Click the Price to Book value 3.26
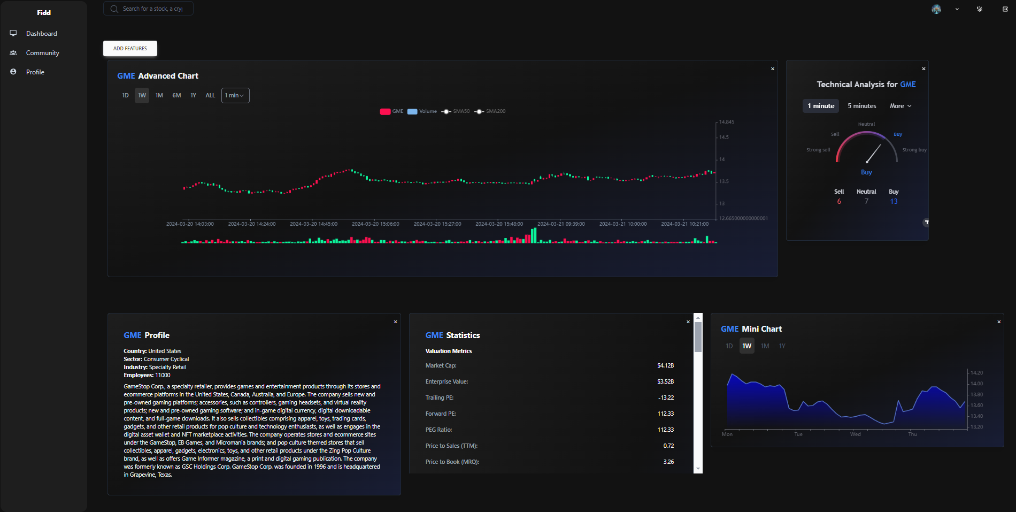The height and width of the screenshot is (512, 1016). (x=668, y=462)
